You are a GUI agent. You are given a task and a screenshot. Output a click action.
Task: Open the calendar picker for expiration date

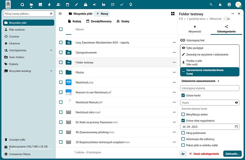click(236, 127)
